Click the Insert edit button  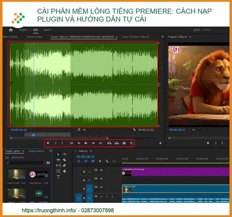tap(109, 143)
